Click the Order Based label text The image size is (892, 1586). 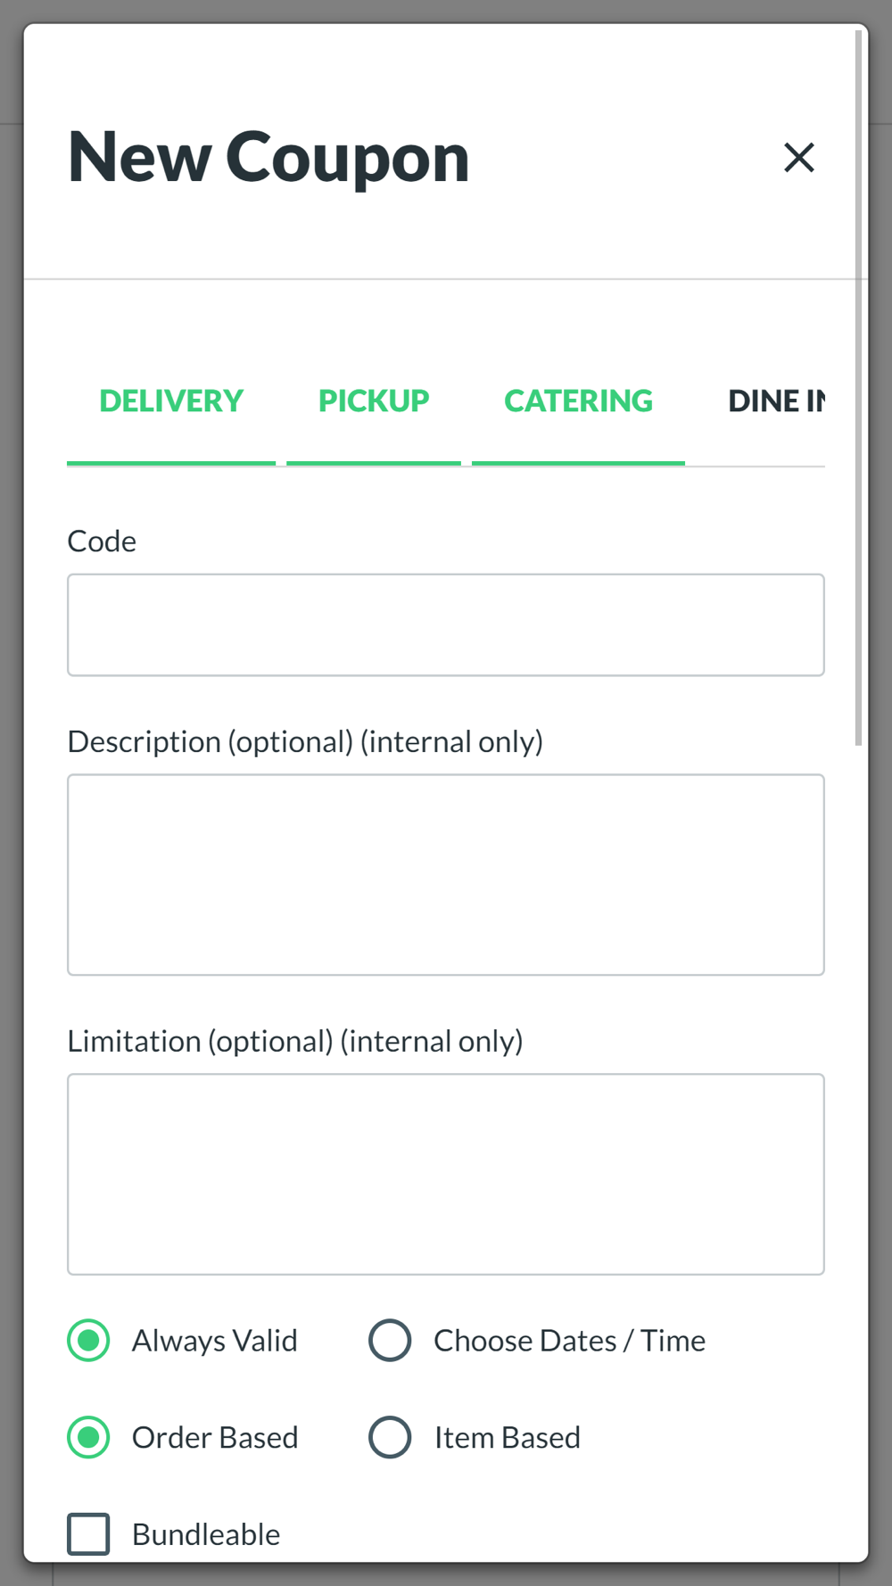[x=215, y=1437]
